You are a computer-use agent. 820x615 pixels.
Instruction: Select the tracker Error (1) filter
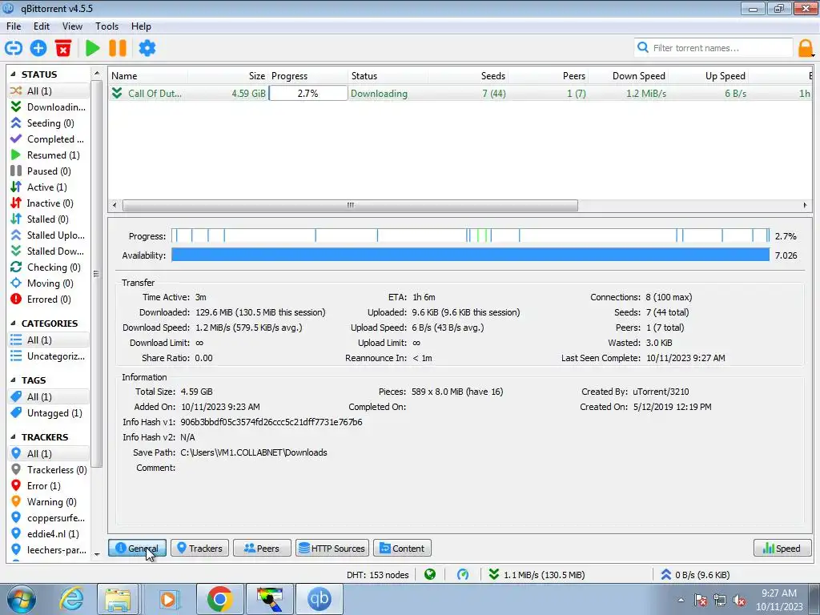49,486
